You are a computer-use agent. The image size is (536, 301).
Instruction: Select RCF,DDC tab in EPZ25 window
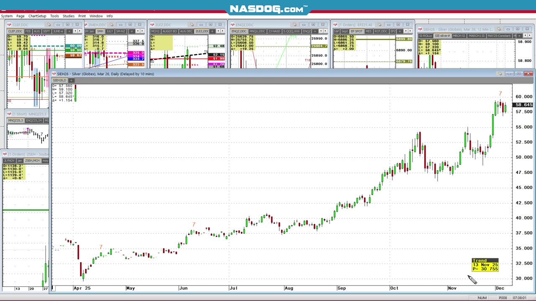coord(381,31)
